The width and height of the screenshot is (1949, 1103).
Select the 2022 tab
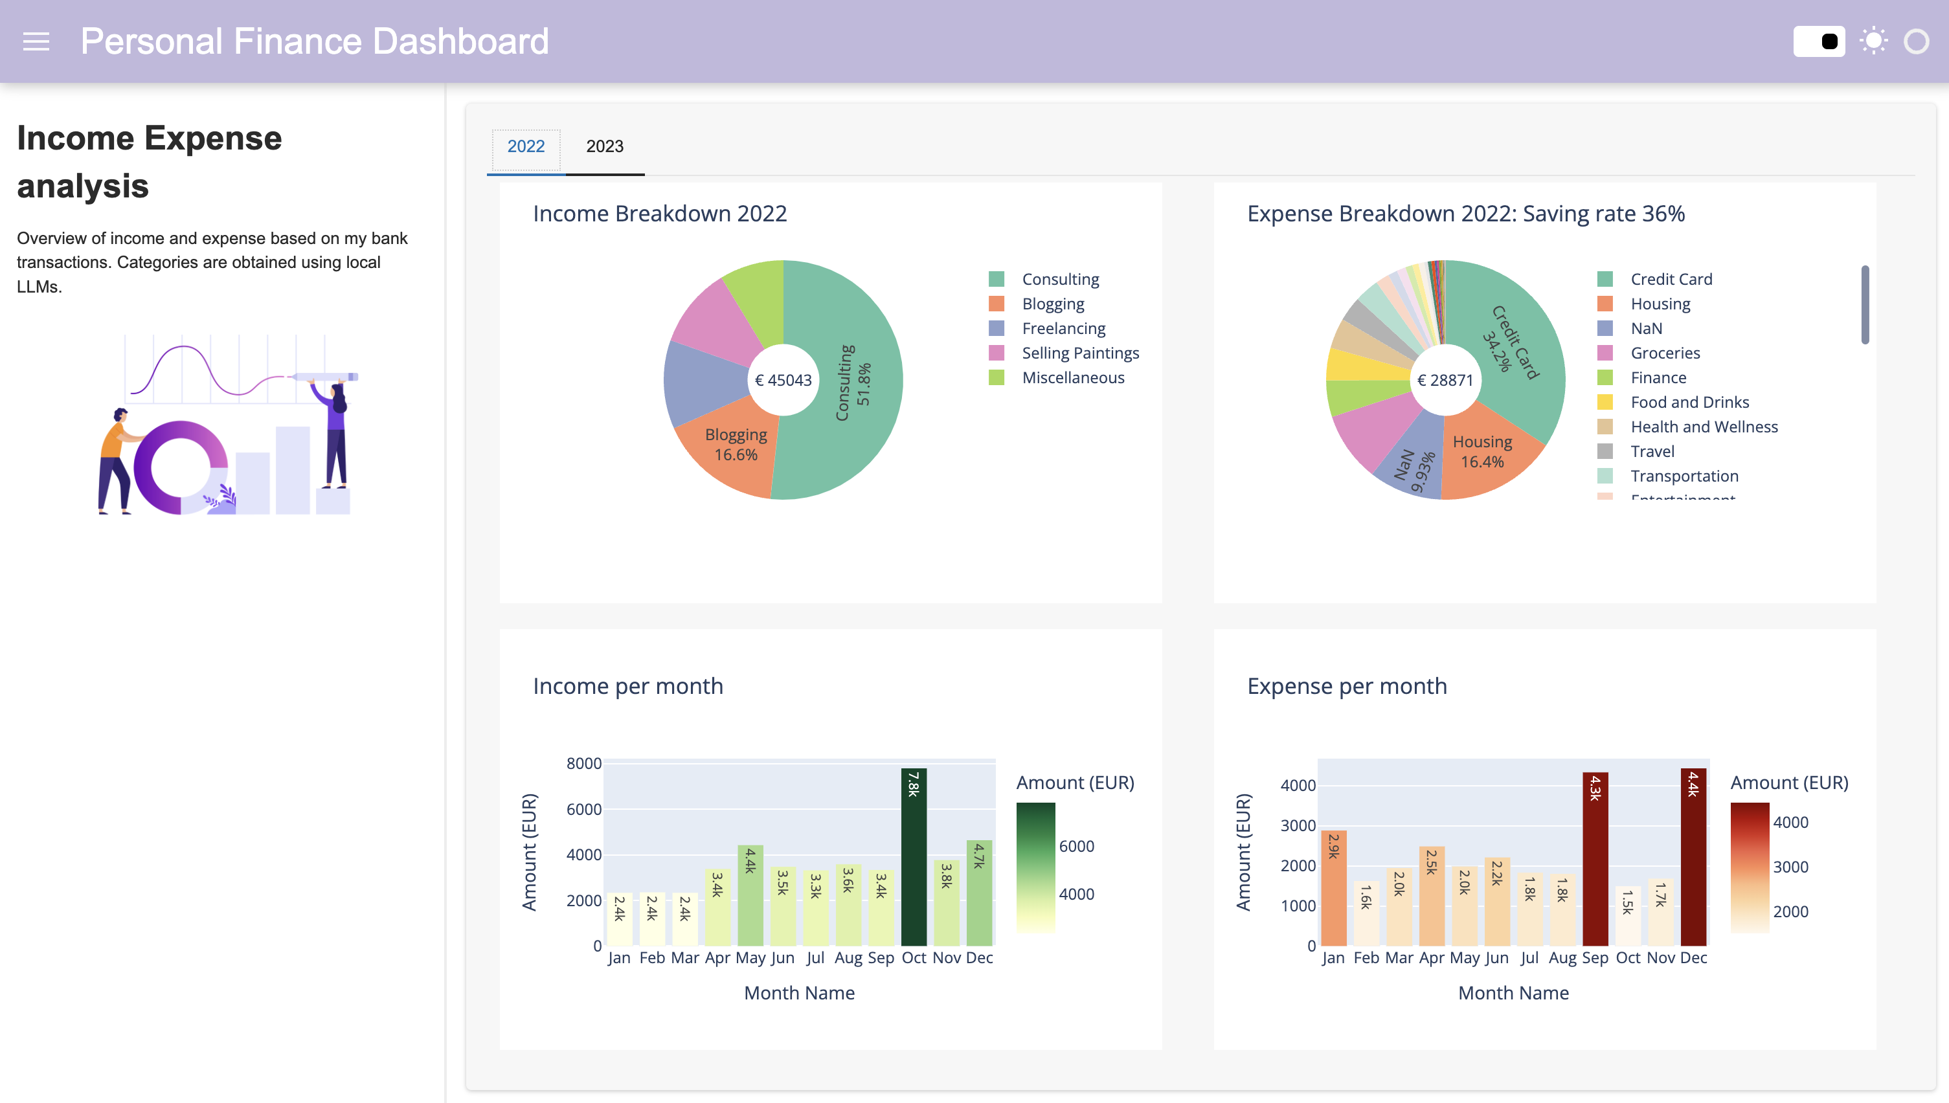point(526,146)
